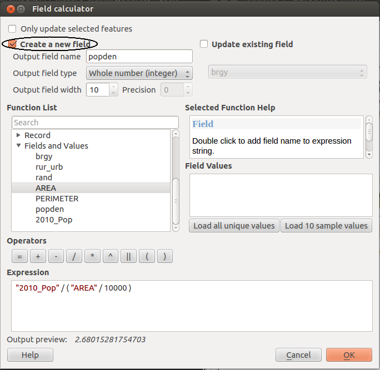
Task: Insert the string concatenation operator
Action: coord(129,256)
